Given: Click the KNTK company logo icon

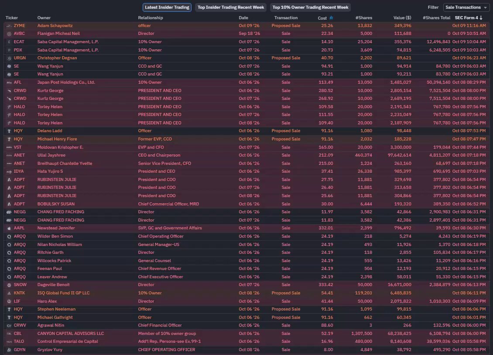Looking at the screenshot, I should [9, 293].
